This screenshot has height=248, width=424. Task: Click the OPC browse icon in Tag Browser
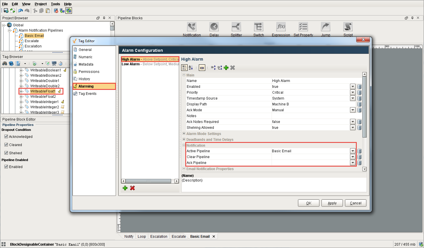(54, 64)
